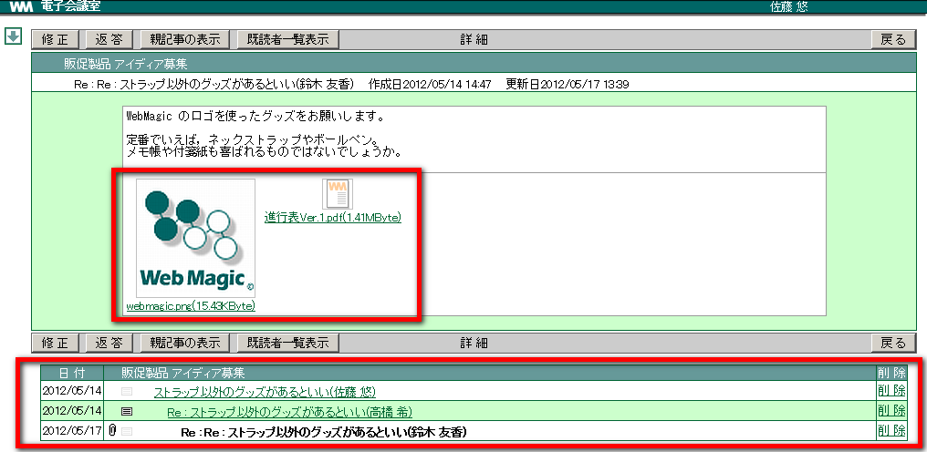Viewport: 927px width, 452px height.
Task: Click the 電子会議室 header title
Action: (71, 6)
